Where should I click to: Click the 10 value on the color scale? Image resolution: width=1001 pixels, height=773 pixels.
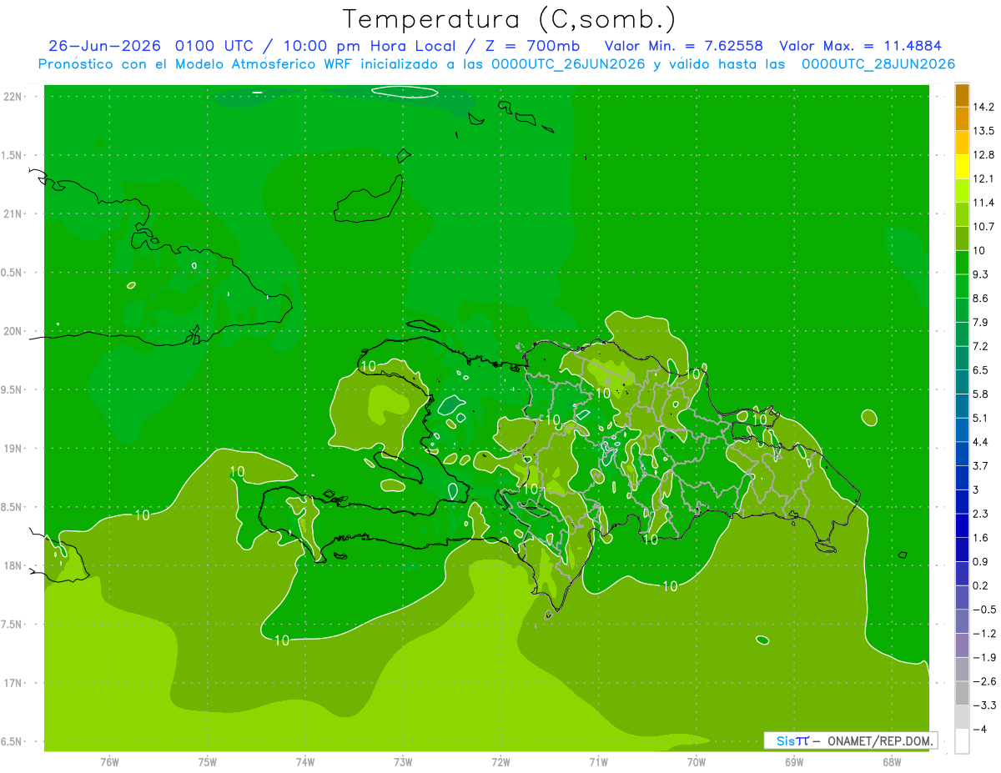click(978, 250)
